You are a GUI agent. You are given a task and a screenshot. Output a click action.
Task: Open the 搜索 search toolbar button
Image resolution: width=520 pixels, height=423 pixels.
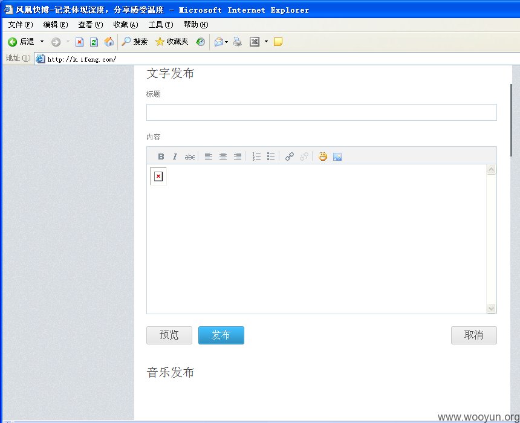click(x=134, y=42)
